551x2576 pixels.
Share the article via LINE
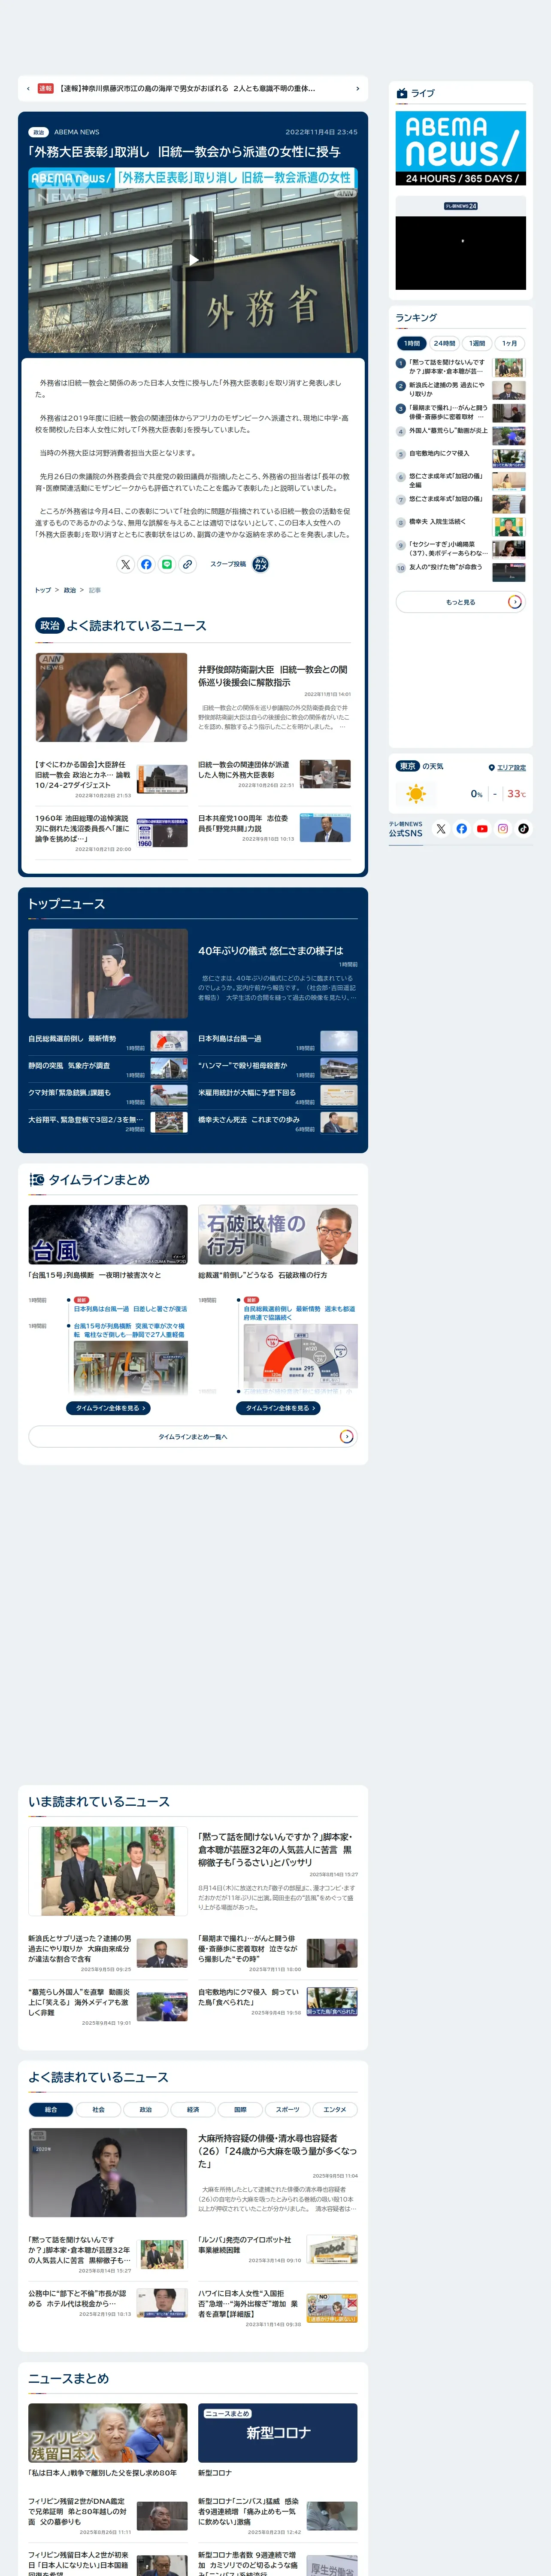click(x=167, y=564)
